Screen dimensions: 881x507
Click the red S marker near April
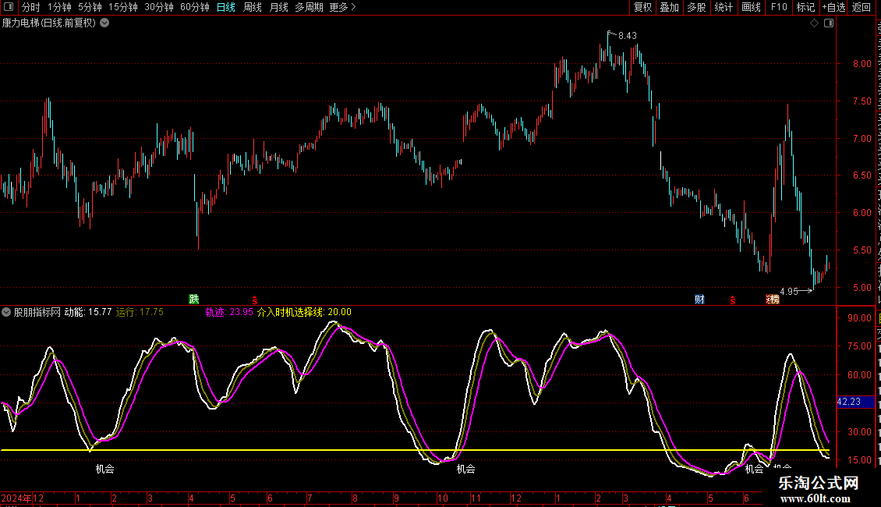click(x=254, y=300)
